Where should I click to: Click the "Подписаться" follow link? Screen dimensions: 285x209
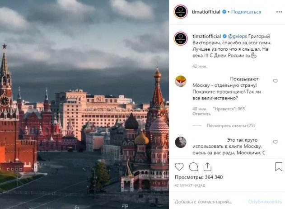tap(246, 12)
